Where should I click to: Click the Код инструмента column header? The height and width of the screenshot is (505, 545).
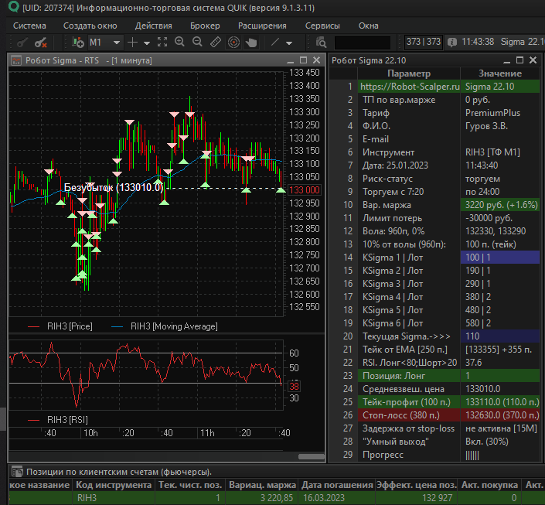pos(114,485)
